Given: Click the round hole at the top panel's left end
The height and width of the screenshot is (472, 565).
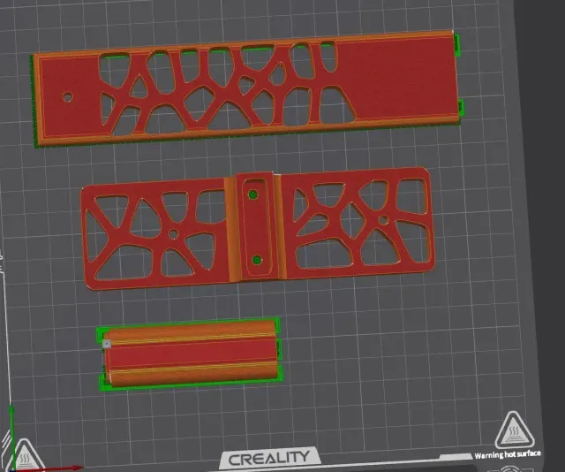Looking at the screenshot, I should (67, 97).
